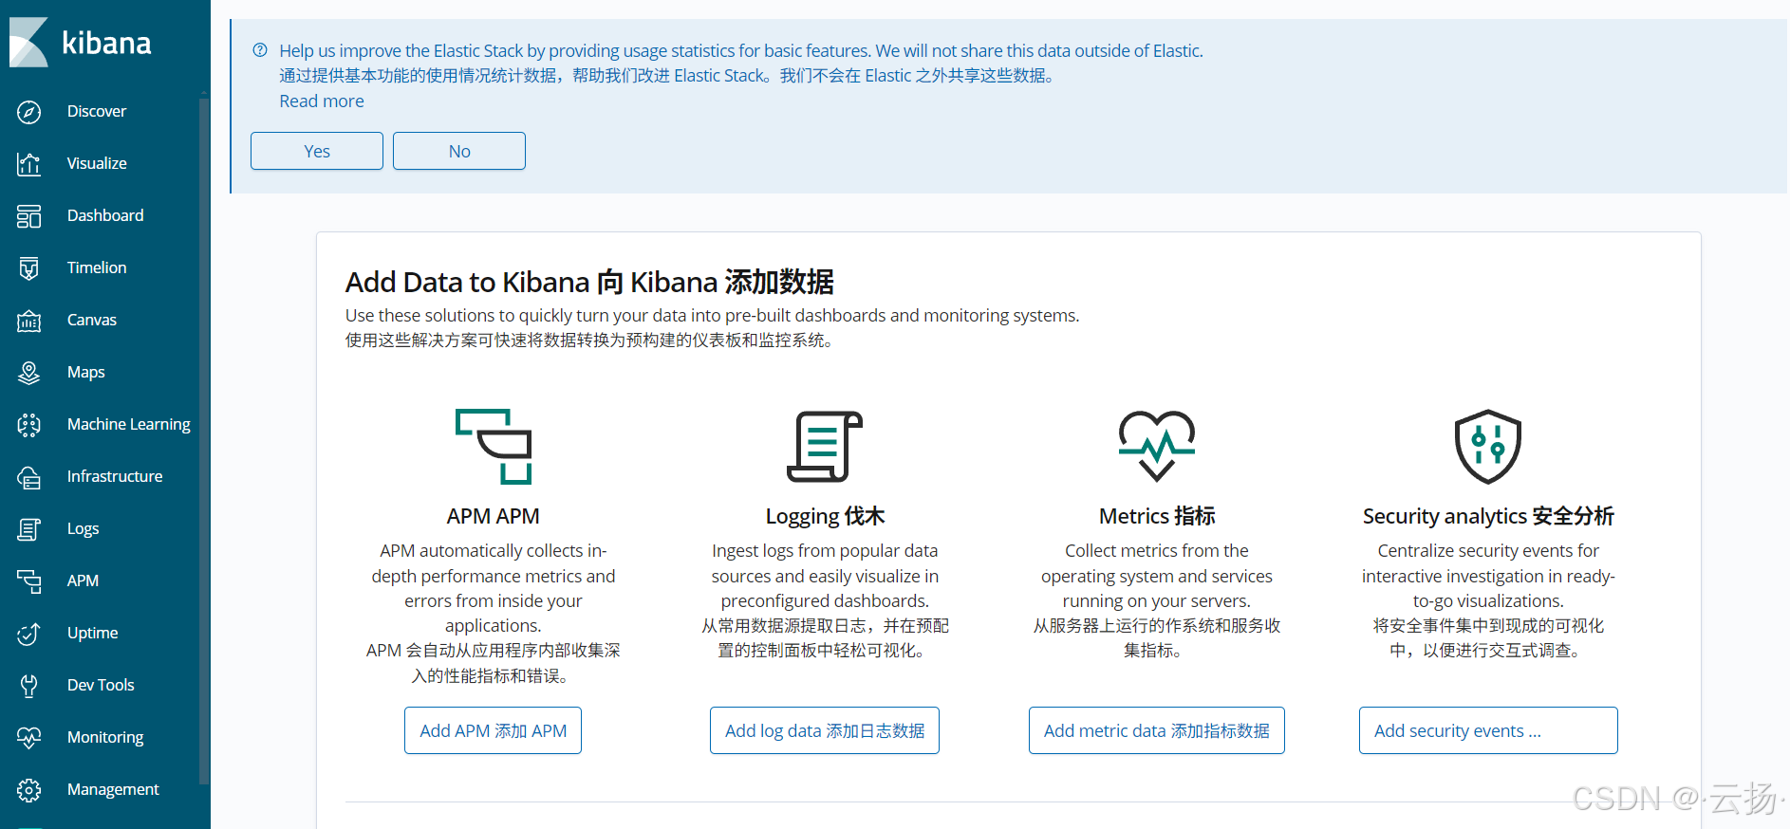Click the large APM card icon
This screenshot has width=1790, height=829.
[x=494, y=447]
